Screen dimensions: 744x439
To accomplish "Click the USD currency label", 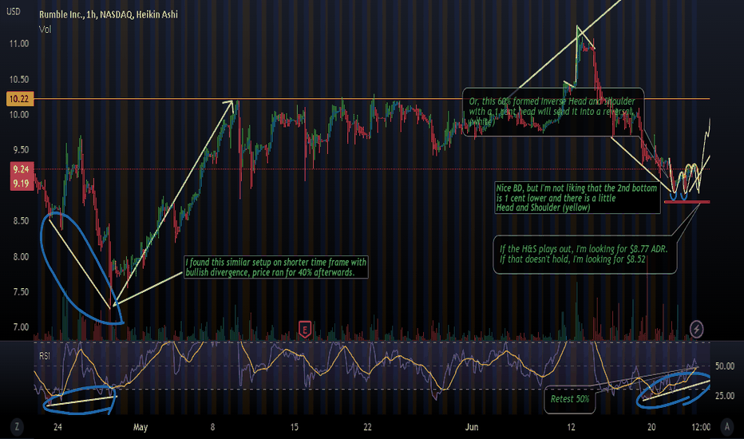I will coord(14,11).
